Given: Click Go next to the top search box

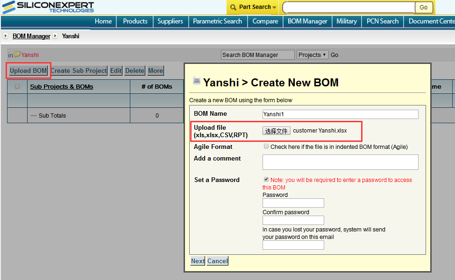Looking at the screenshot, I should 423,7.
